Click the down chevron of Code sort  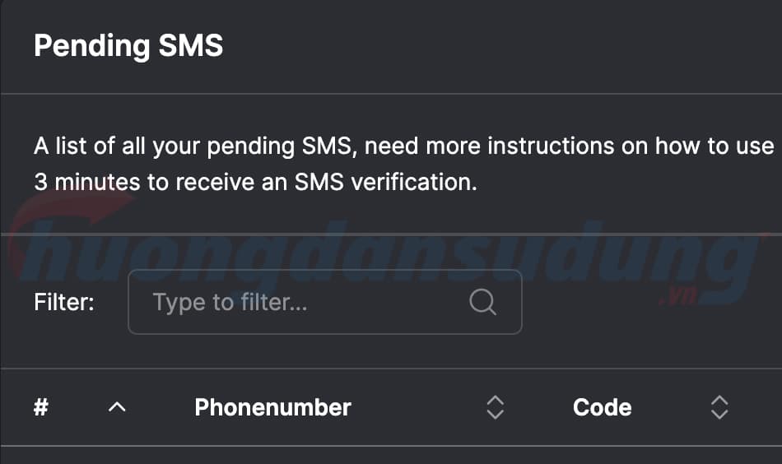pos(719,414)
